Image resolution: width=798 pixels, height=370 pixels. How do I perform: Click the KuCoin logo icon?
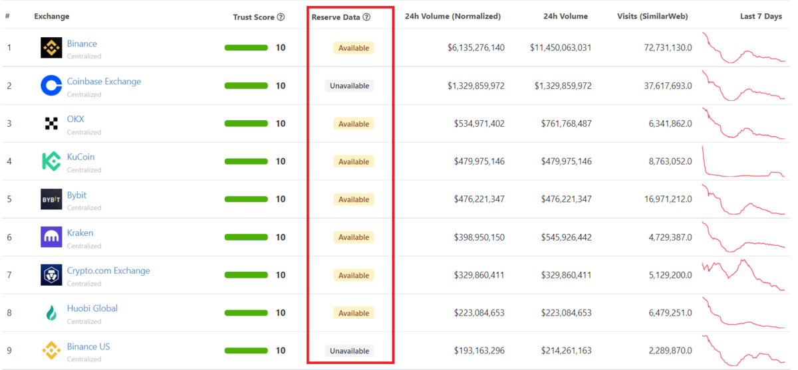[51, 161]
